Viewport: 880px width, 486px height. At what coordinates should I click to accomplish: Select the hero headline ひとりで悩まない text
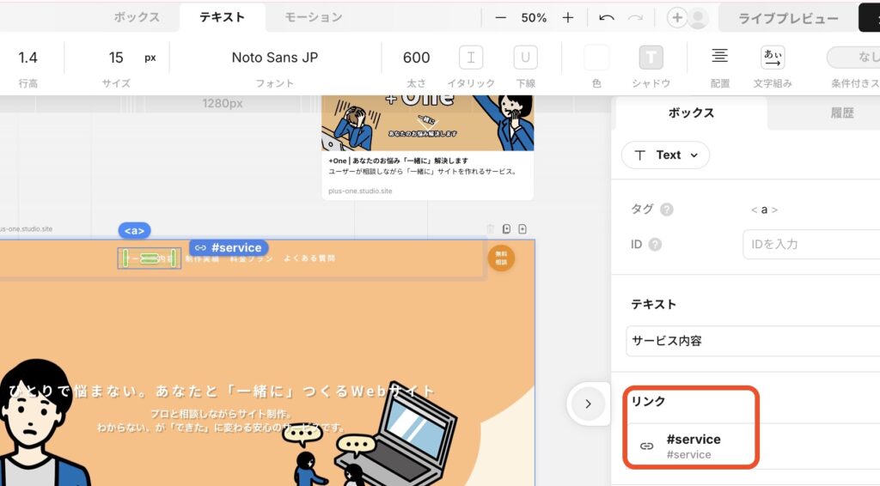(x=221, y=391)
